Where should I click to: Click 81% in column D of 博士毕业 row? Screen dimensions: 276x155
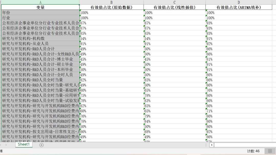pos(239,59)
